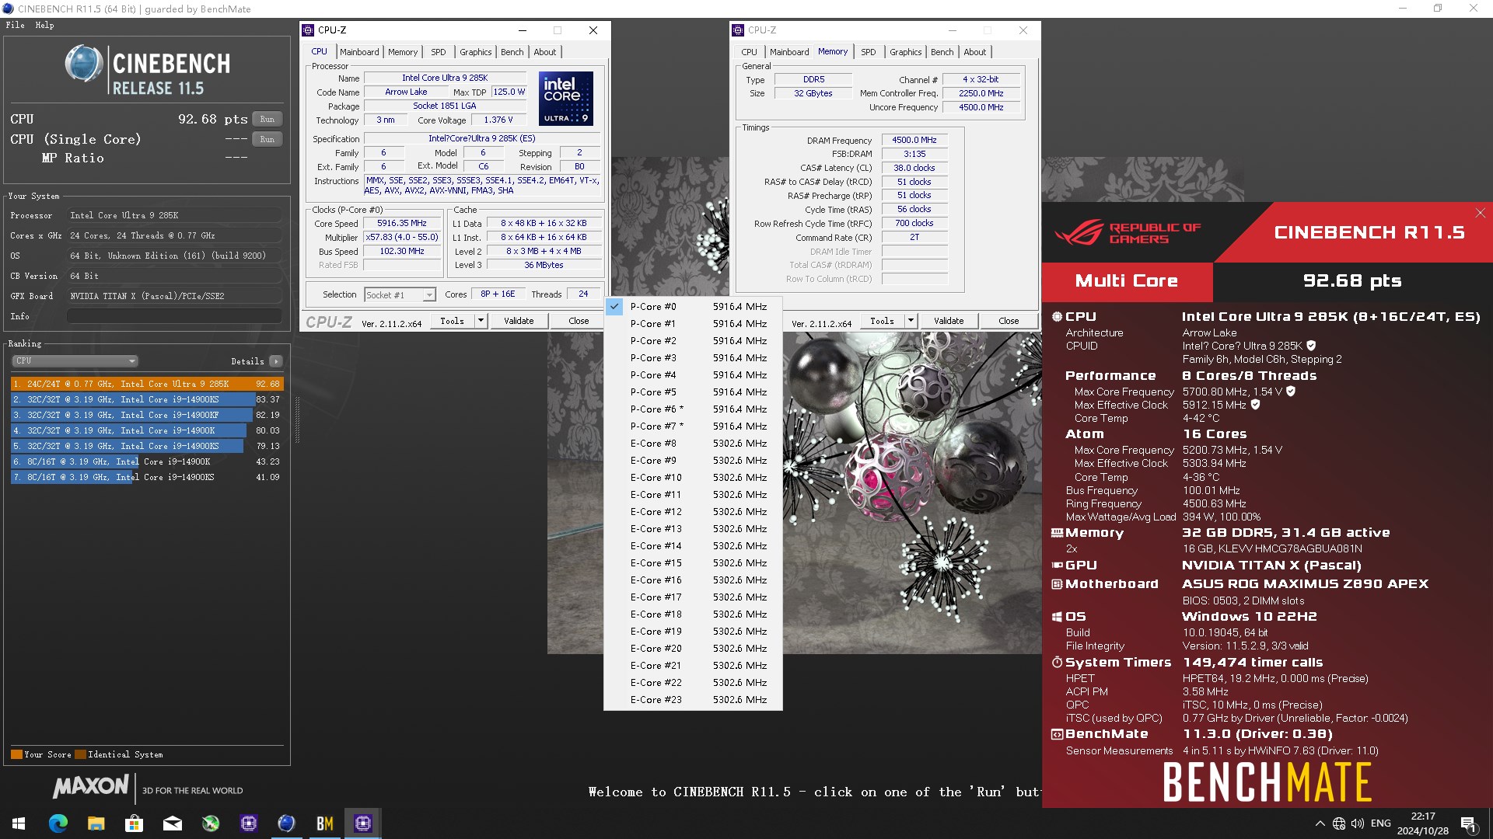The image size is (1493, 839).
Task: Open the Windows Start menu
Action: tap(19, 823)
